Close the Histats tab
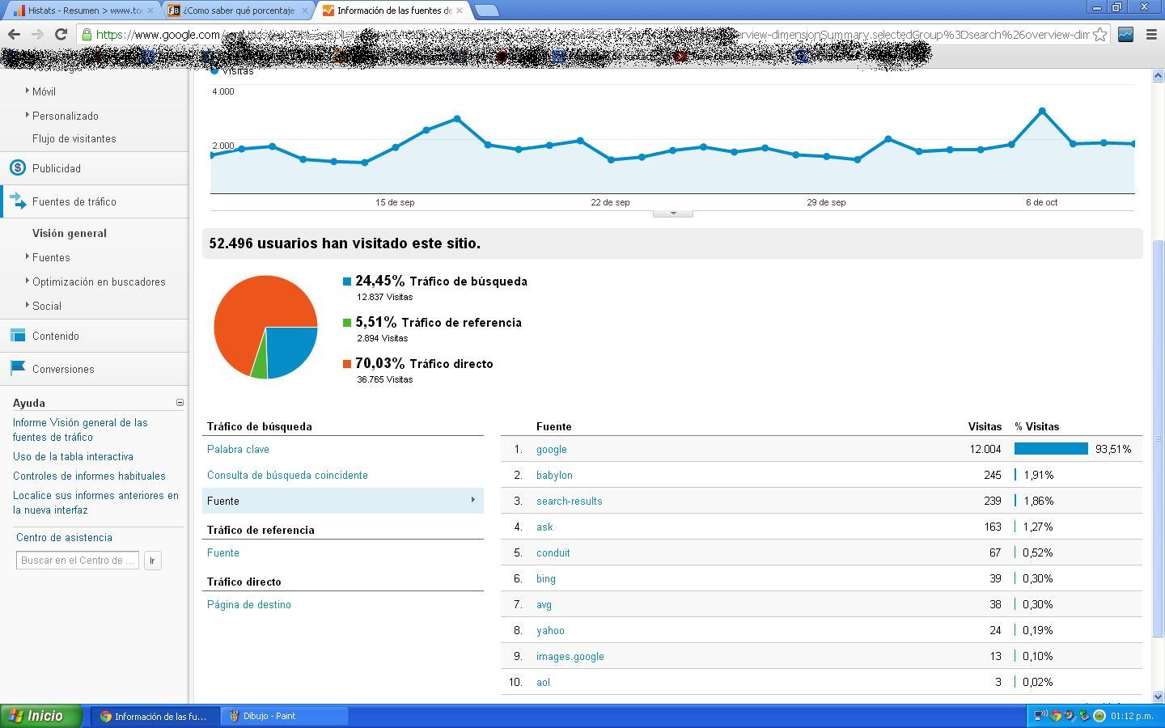 tap(150, 11)
